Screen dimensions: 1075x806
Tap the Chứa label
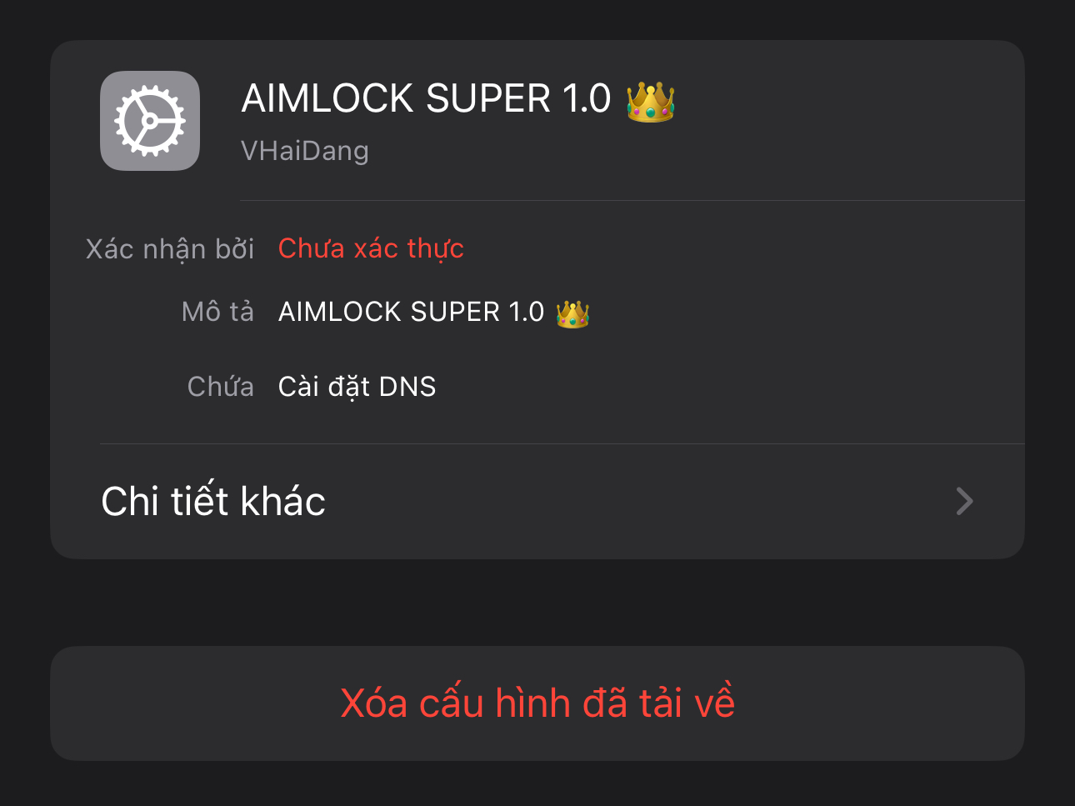pos(221,387)
